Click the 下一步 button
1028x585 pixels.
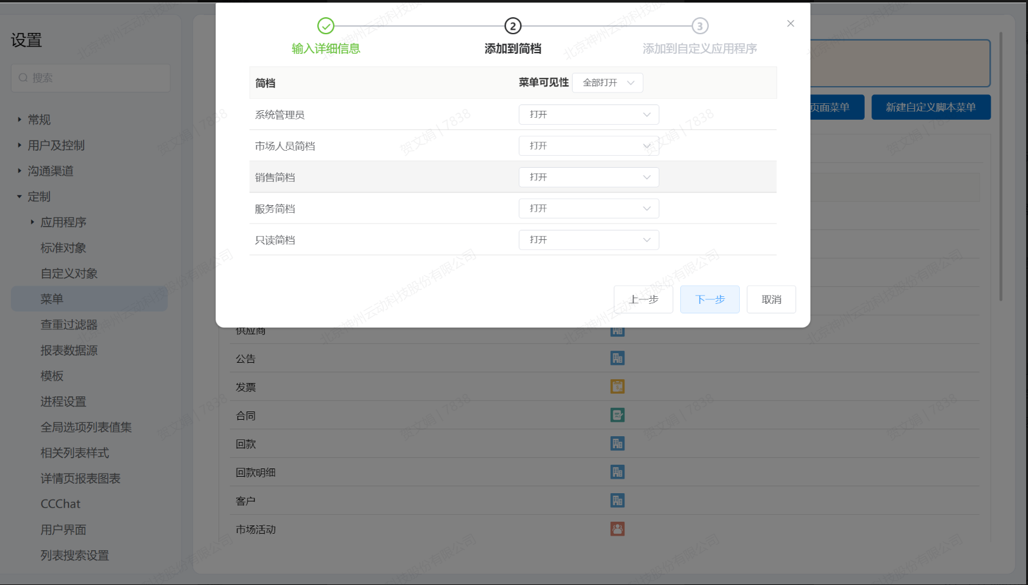pos(709,299)
